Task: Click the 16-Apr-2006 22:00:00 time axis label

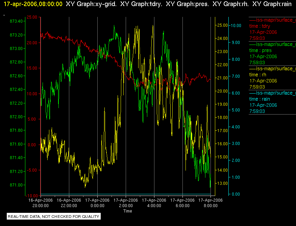Action: coord(69,203)
